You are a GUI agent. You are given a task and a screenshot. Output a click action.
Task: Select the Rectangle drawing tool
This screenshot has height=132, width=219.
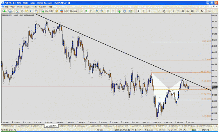coord(192,11)
